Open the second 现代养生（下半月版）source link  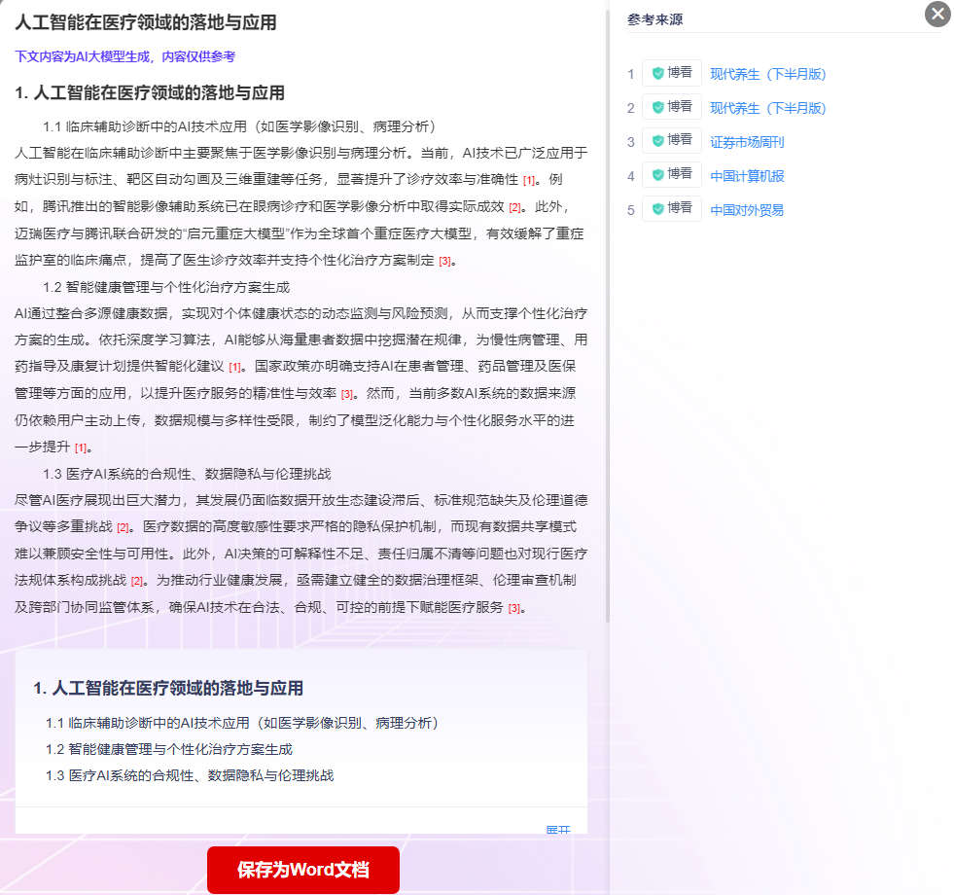[767, 108]
